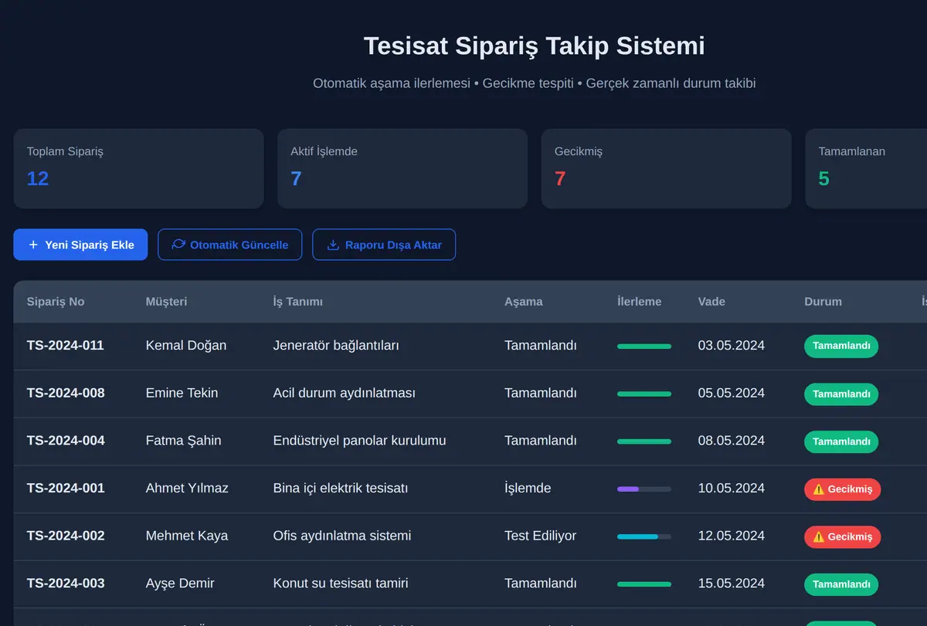The width and height of the screenshot is (927, 626).
Task: Click job description Konut su tesisatı tamiri
Action: tap(341, 584)
